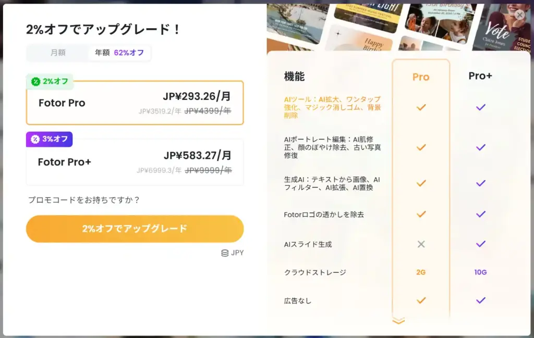Click Pro+ checkmark for AIツール row
The height and width of the screenshot is (338, 534).
click(x=480, y=107)
